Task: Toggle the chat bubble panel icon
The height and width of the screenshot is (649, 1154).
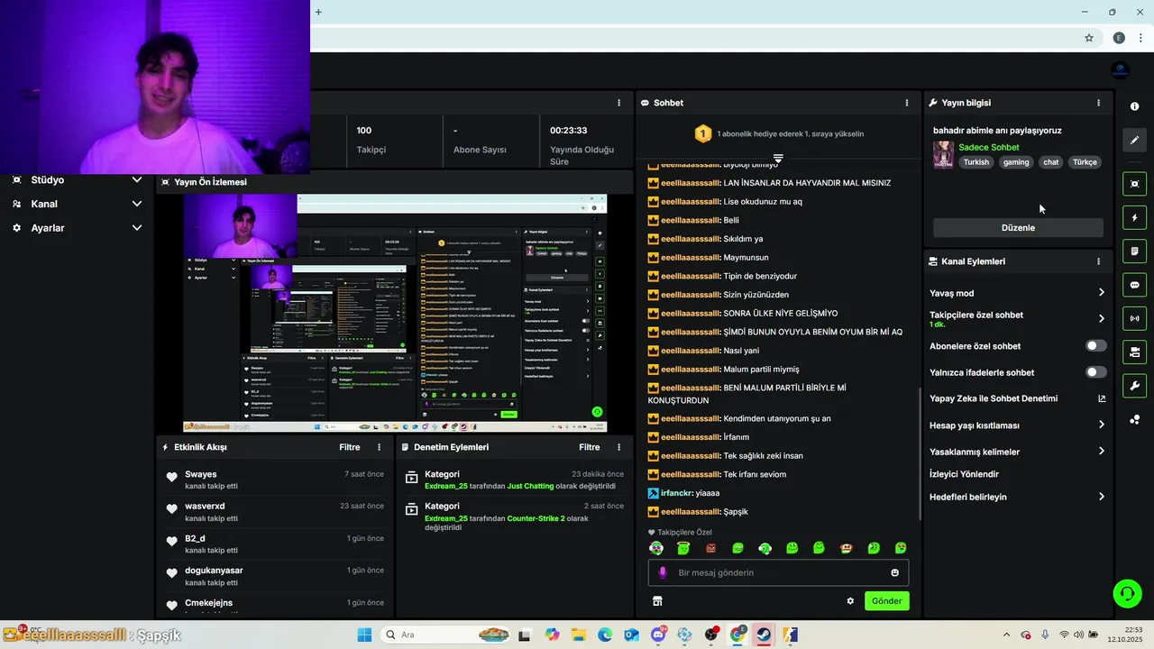Action: pyautogui.click(x=1134, y=285)
